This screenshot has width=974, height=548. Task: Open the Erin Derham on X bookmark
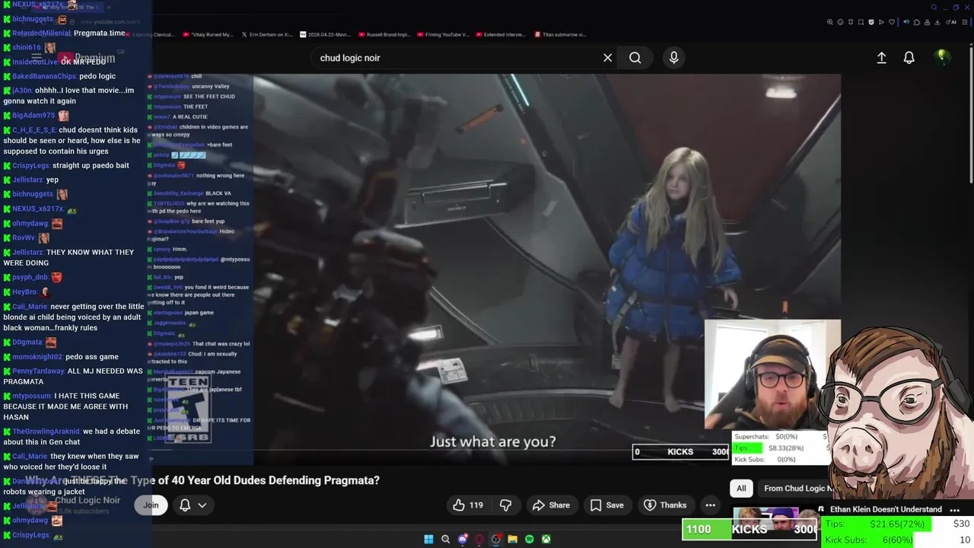pos(267,34)
